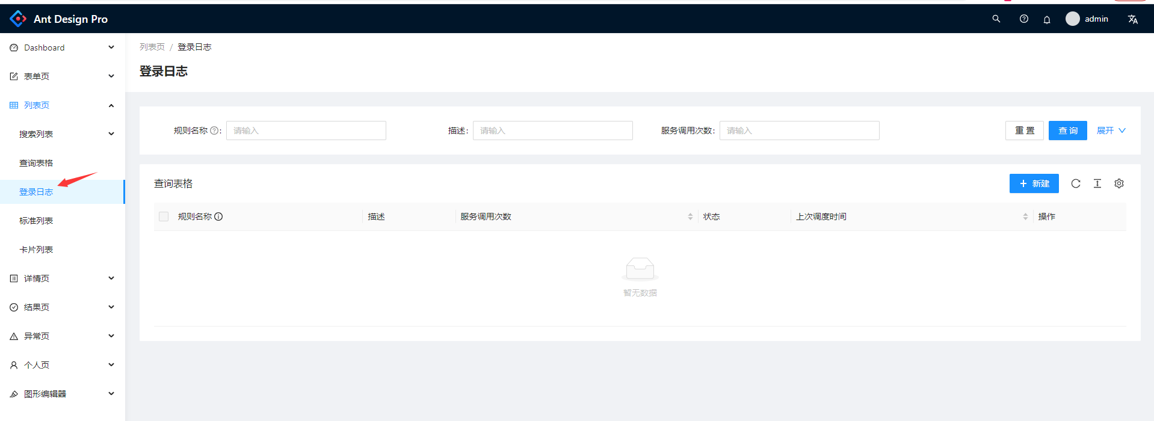This screenshot has width=1154, height=421.
Task: Open the help question-mark icon in header
Action: (x=1024, y=19)
